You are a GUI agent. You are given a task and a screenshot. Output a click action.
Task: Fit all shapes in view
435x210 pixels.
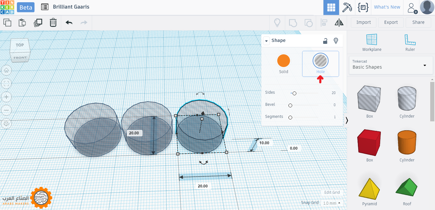(x=6, y=84)
